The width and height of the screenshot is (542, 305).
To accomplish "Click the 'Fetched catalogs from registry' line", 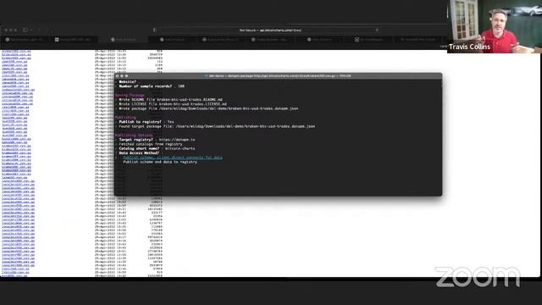I will coord(151,144).
